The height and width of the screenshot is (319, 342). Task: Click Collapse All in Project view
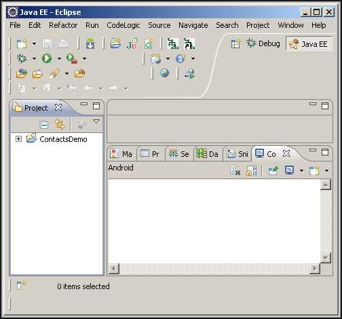coord(44,125)
